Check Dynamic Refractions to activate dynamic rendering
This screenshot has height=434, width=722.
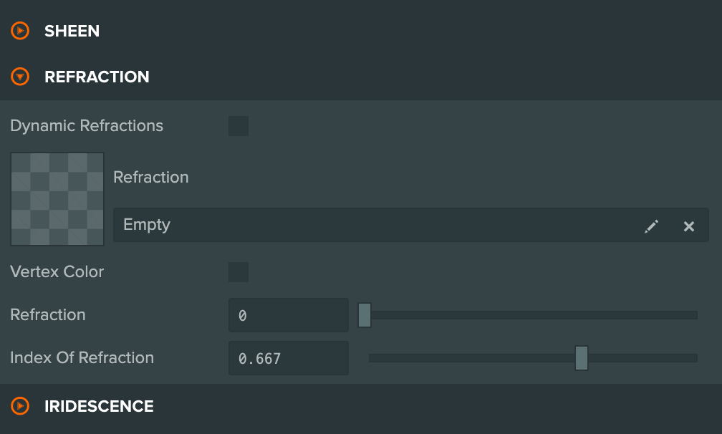[238, 126]
